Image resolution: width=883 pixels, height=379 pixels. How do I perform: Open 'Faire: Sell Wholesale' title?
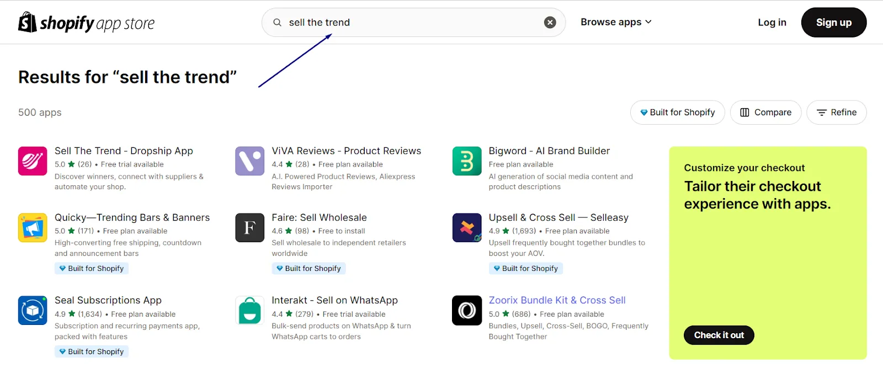click(319, 218)
